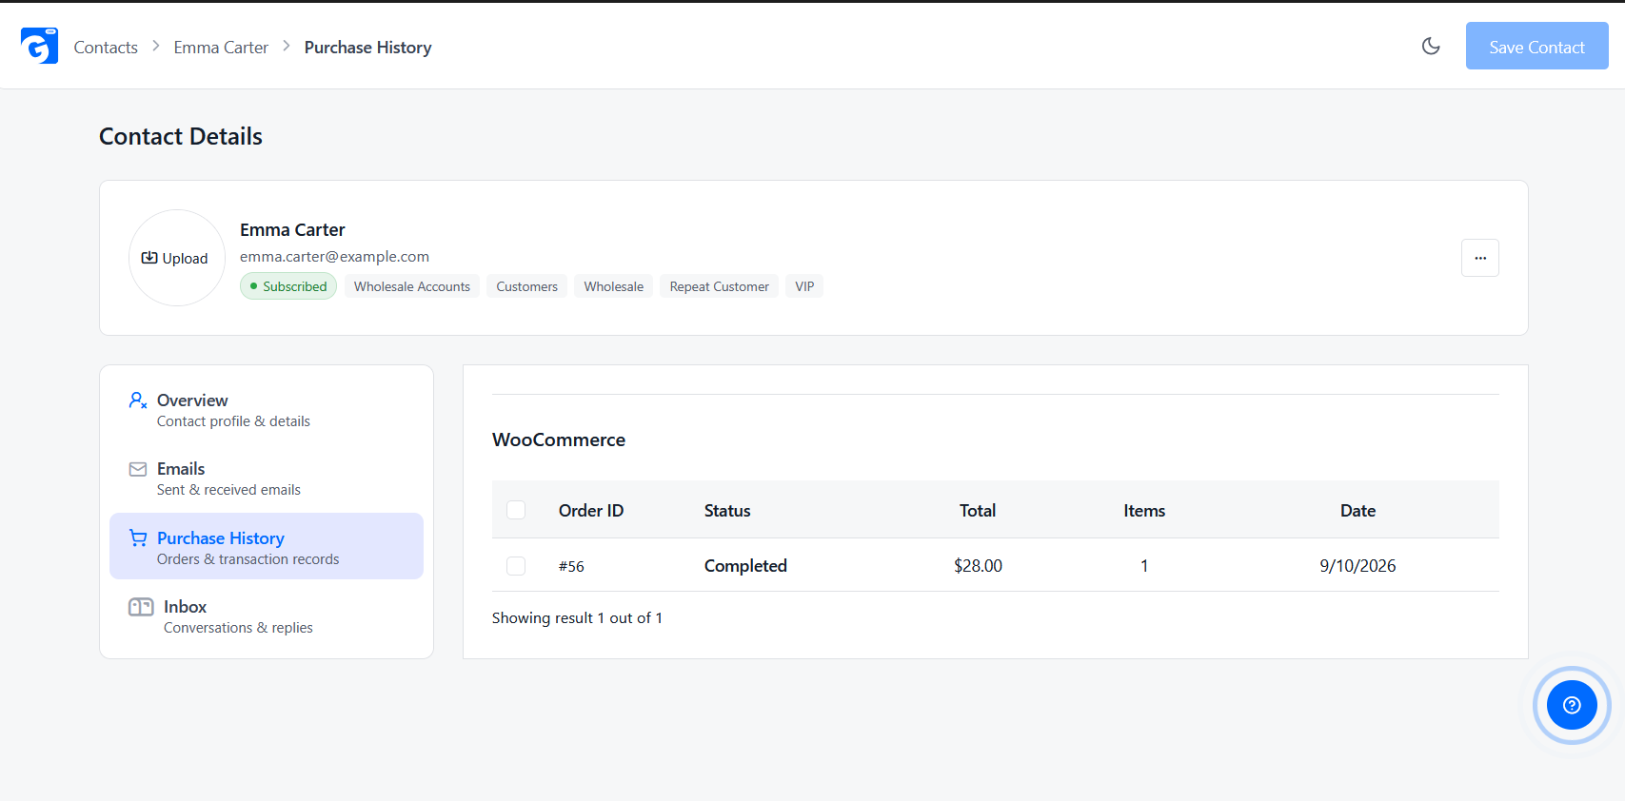Screen dimensions: 1625x801
Task: Click the Save Contact button
Action: (1536, 46)
